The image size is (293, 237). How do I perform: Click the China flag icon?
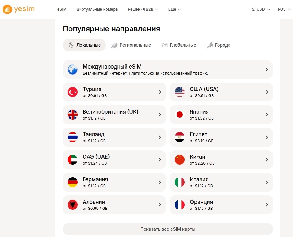(180, 160)
